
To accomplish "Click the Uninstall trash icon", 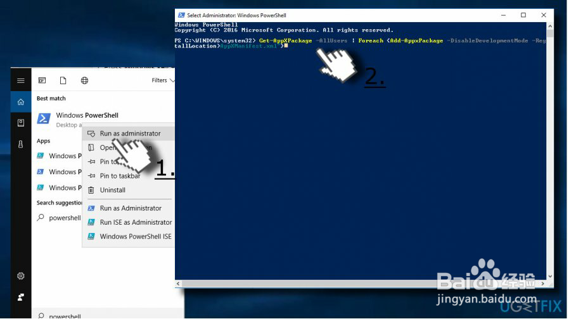I will [91, 190].
